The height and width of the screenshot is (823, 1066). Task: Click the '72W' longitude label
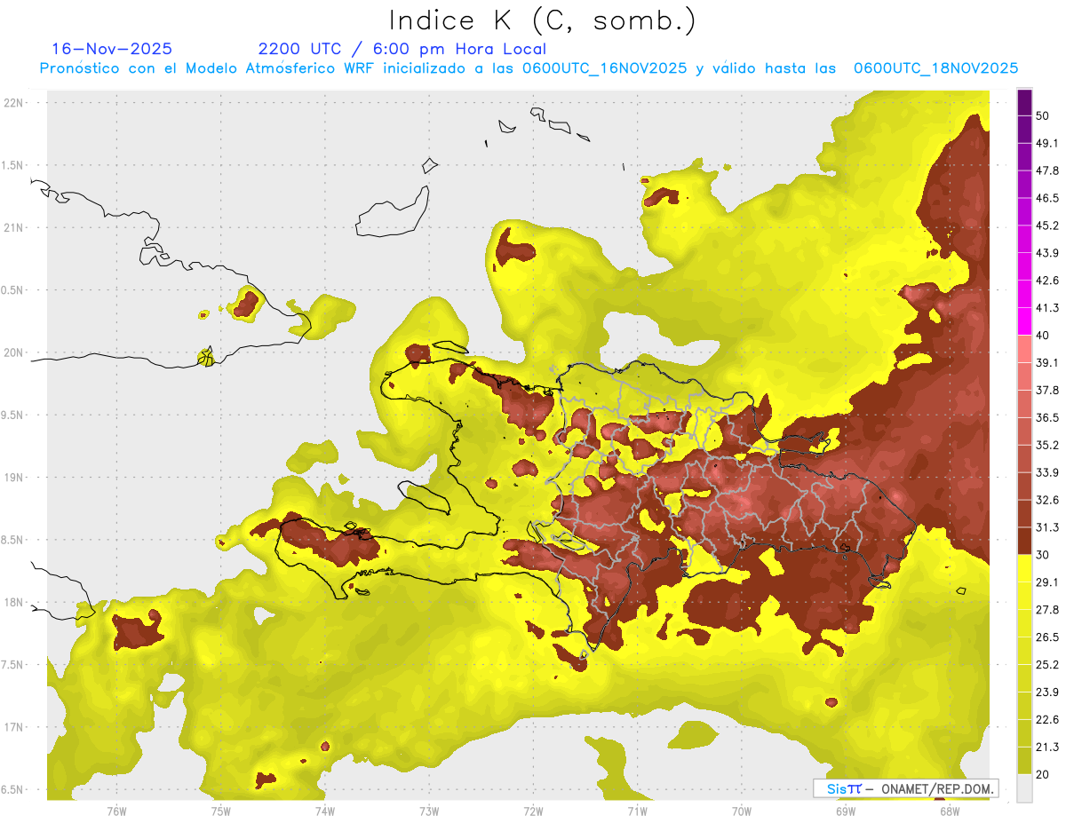tap(533, 811)
